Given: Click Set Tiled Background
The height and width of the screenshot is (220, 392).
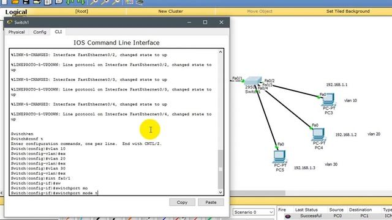Looking at the screenshot, I should pos(348,11).
